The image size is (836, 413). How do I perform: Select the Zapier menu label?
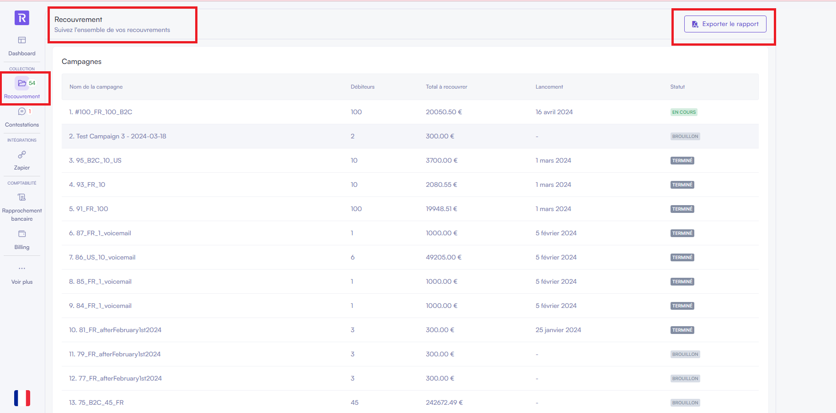click(x=22, y=168)
